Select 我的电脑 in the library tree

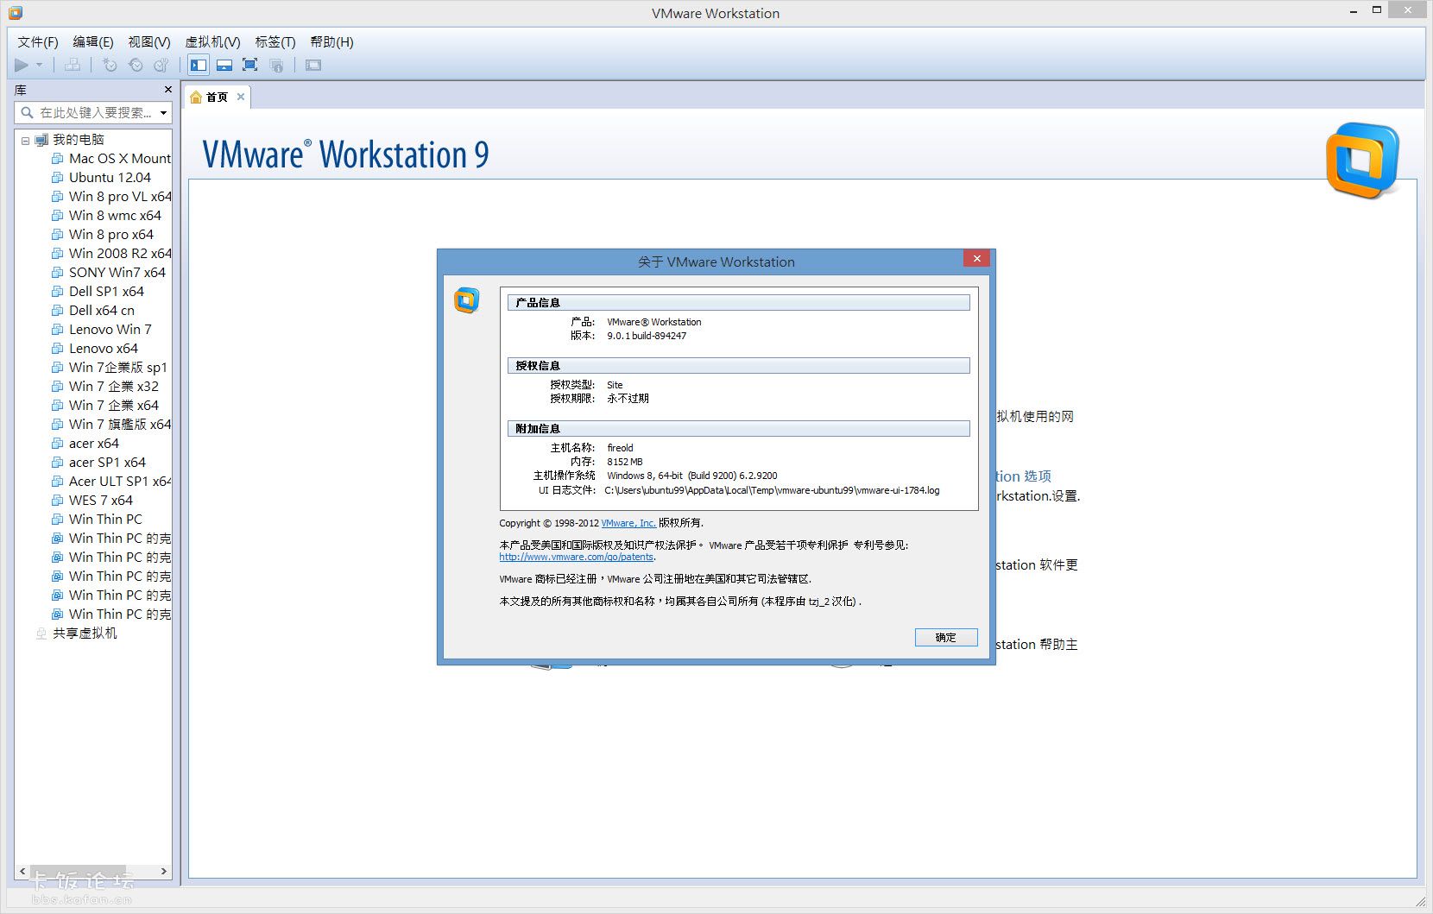coord(78,139)
